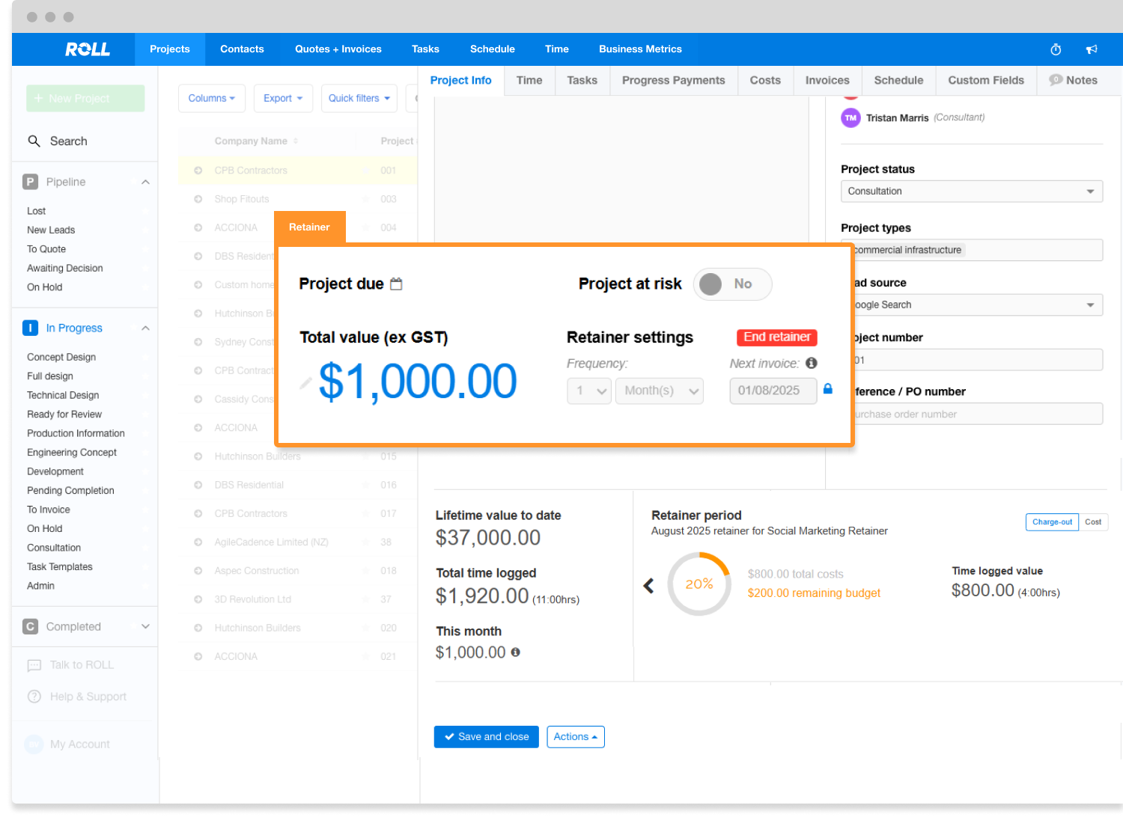The width and height of the screenshot is (1123, 823).
Task: Click the pencil edit icon beside total value
Action: (305, 383)
